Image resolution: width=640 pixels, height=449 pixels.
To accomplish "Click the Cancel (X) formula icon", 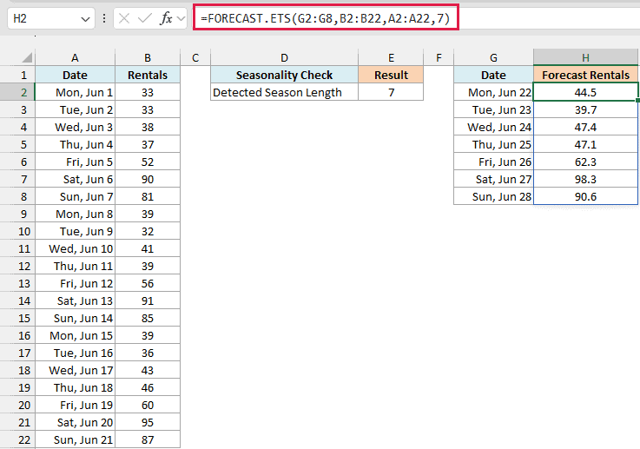I will (x=124, y=18).
